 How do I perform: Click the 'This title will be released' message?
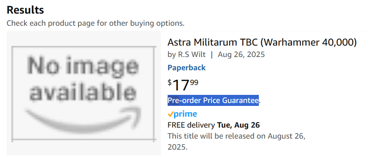[x=236, y=136]
